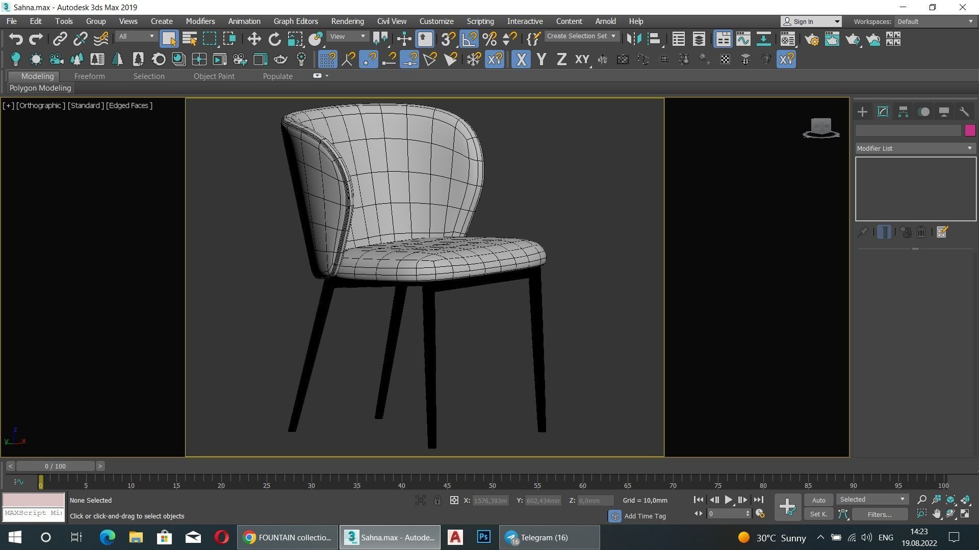Image resolution: width=979 pixels, height=550 pixels.
Task: Click the MAXScript mini listener field
Action: [34, 513]
